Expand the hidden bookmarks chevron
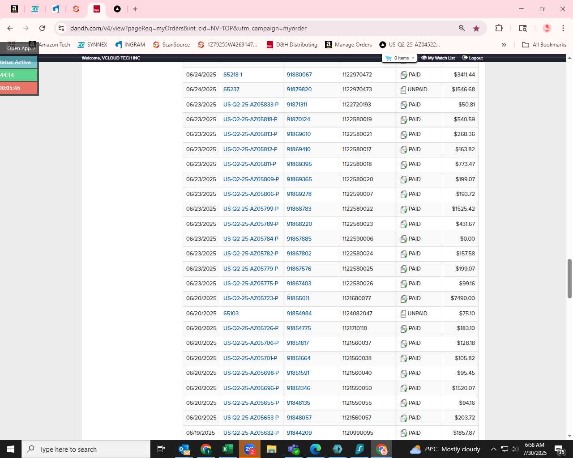Viewport: 573px width, 458px height. (x=504, y=45)
